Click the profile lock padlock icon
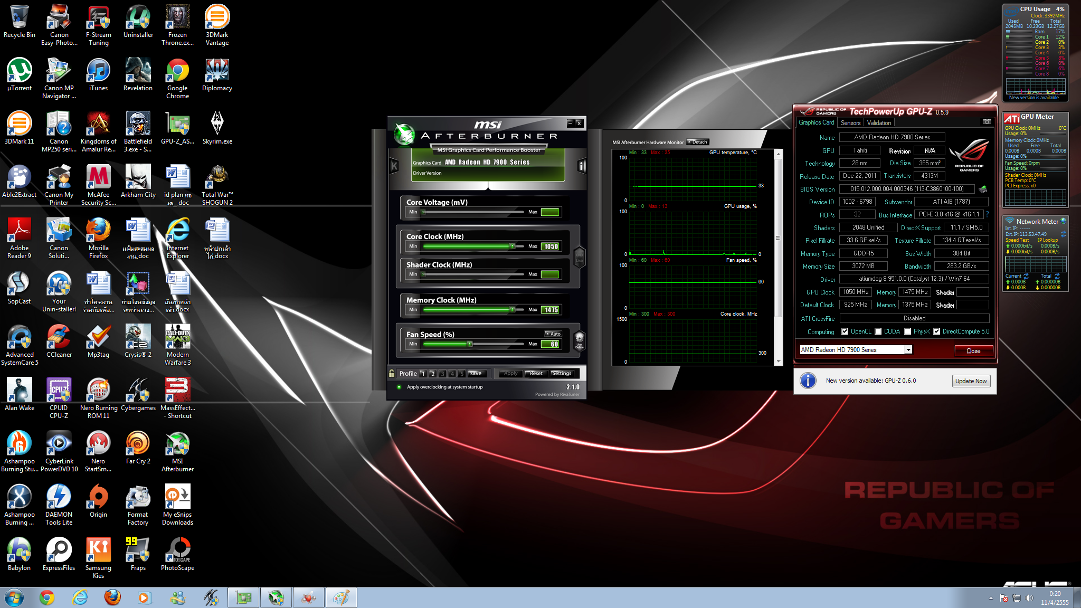 click(x=392, y=373)
